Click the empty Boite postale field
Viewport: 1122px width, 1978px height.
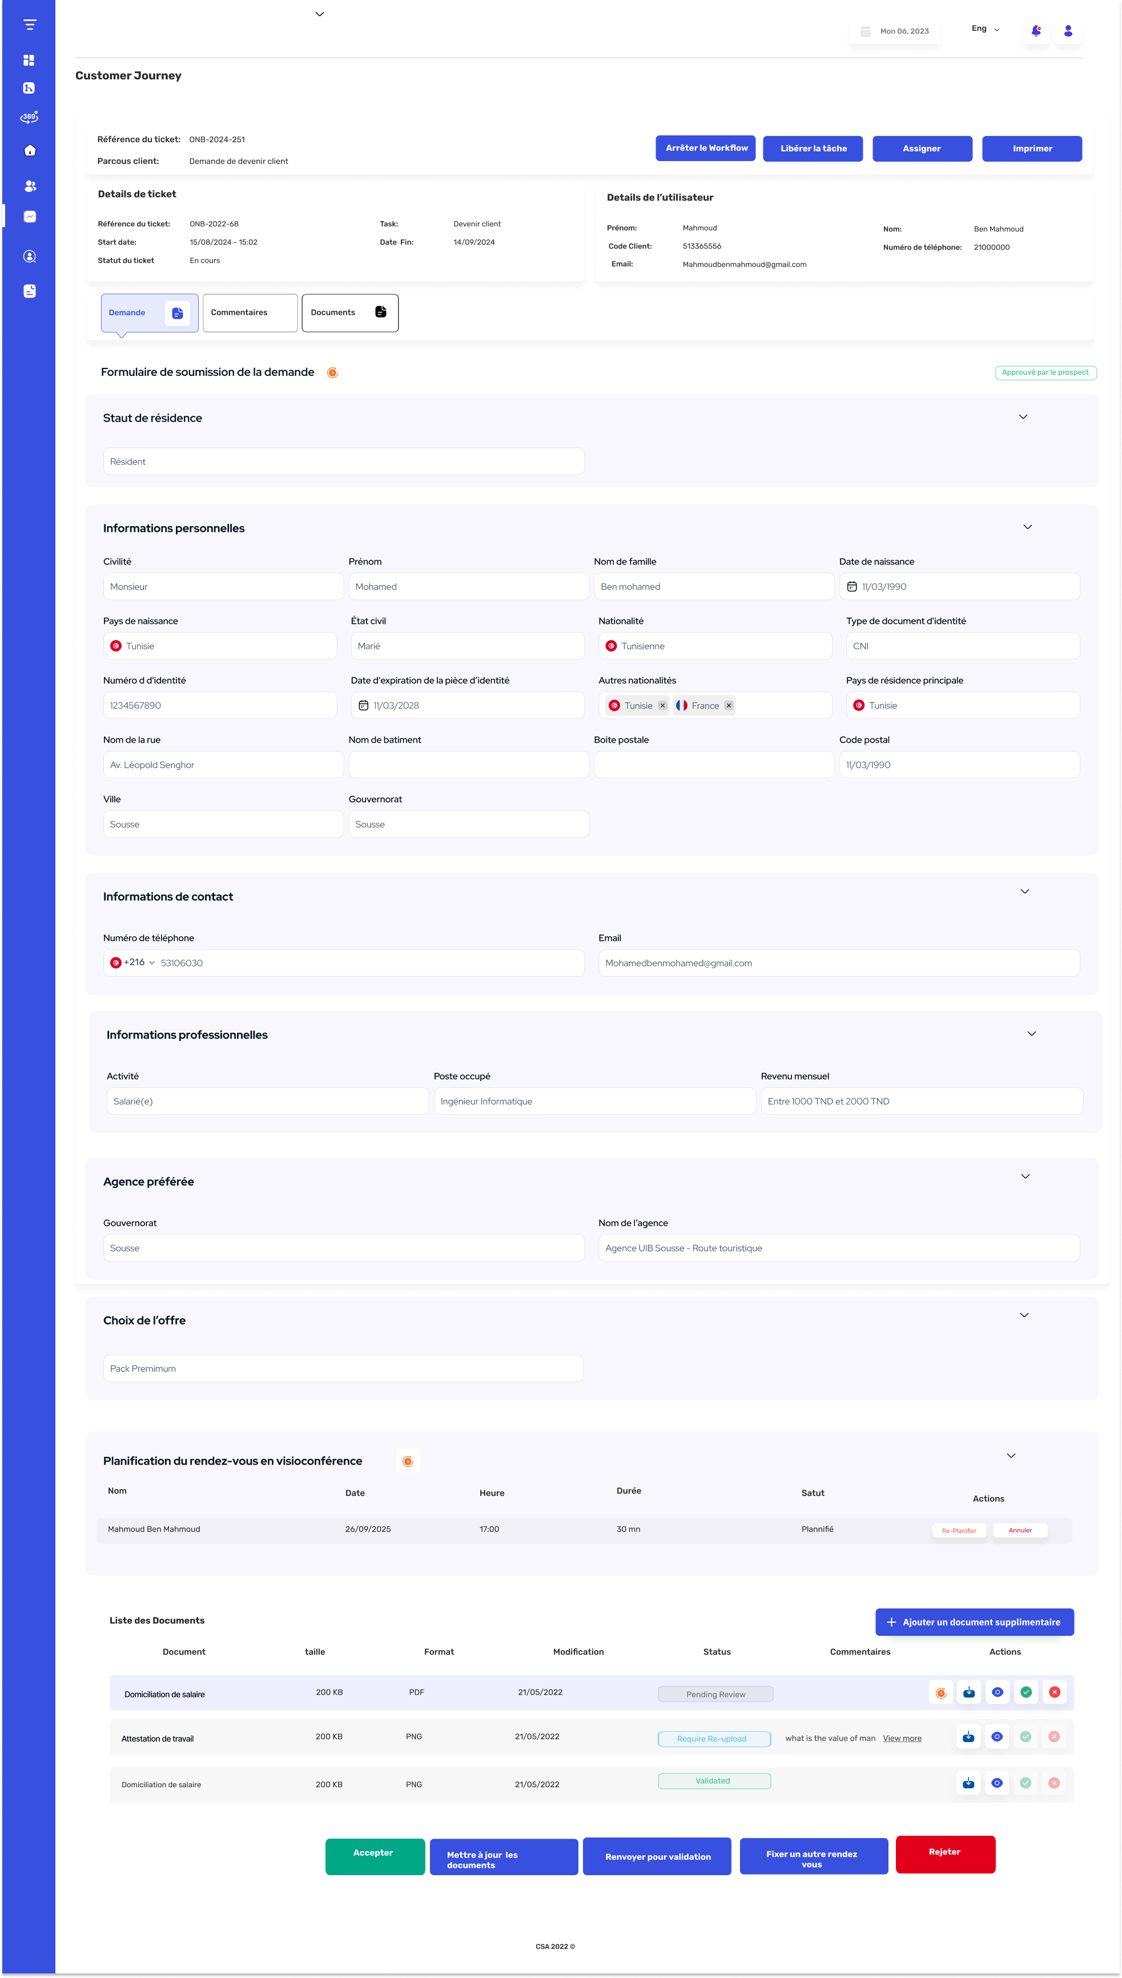tap(714, 765)
